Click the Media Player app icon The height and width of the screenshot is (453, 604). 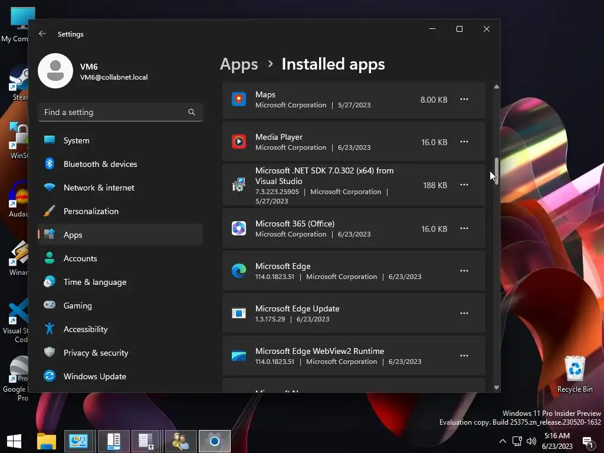pos(239,142)
